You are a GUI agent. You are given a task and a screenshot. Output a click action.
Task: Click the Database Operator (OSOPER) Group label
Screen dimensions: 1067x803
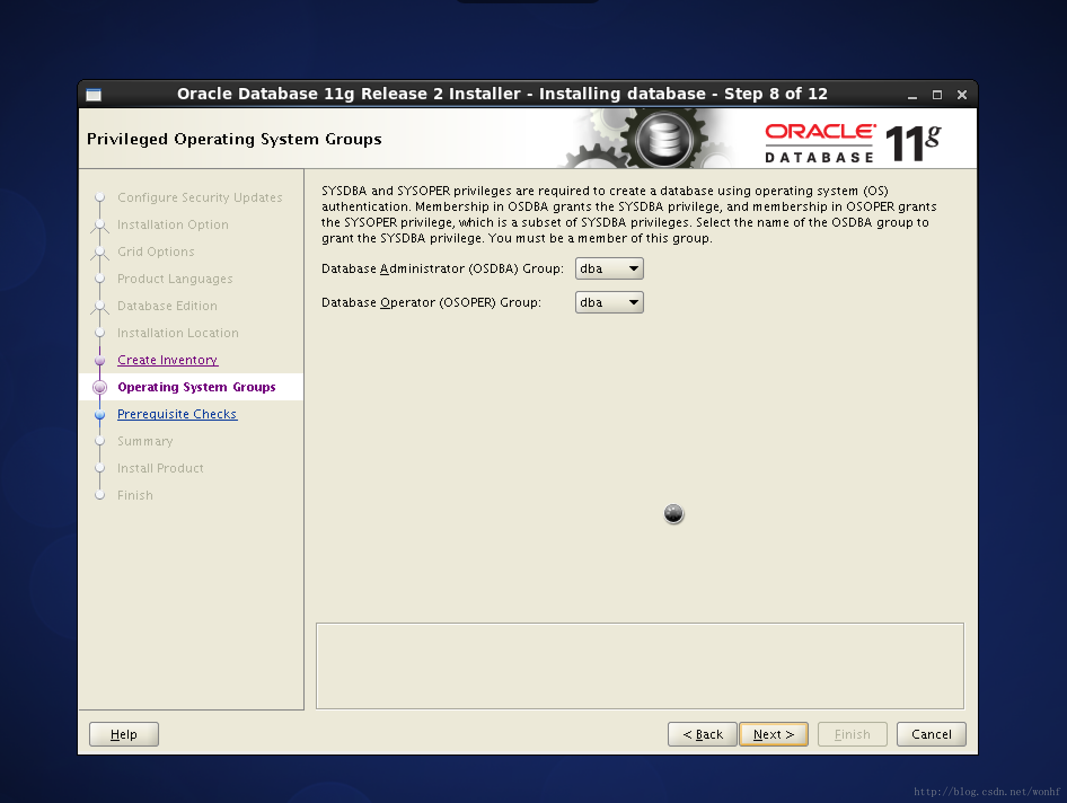[x=431, y=302]
